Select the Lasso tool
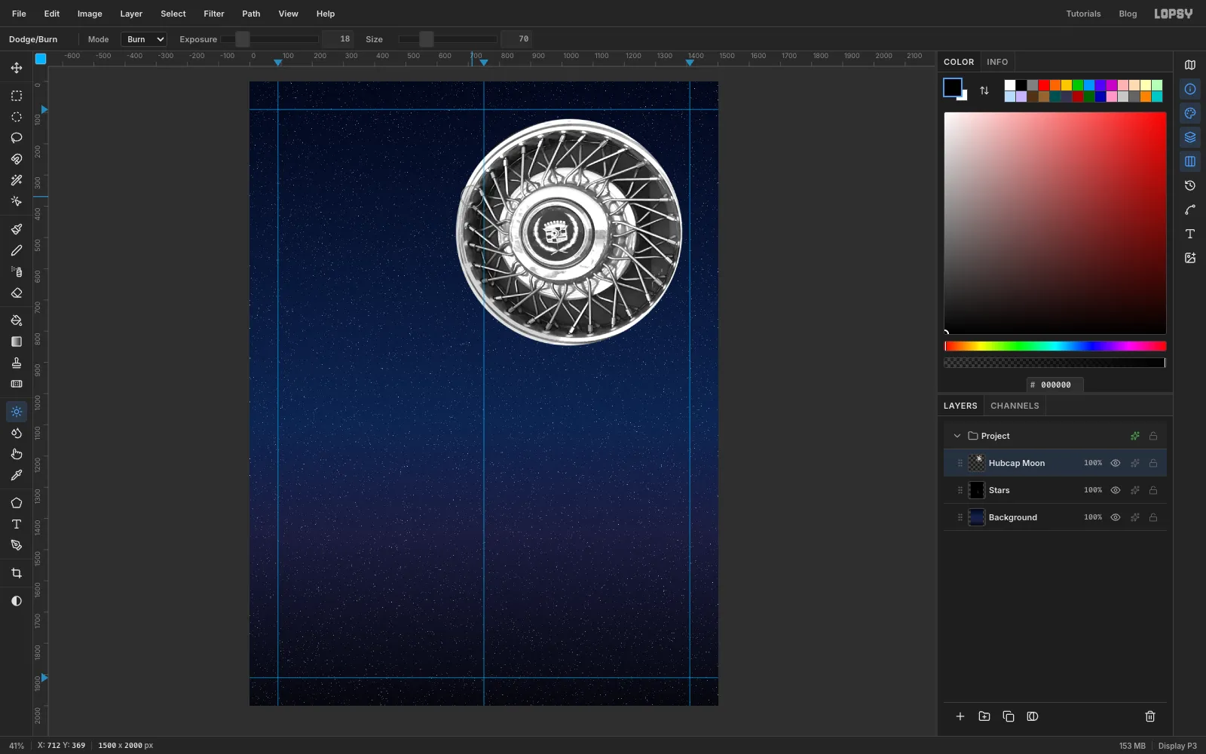This screenshot has width=1206, height=754. click(17, 138)
